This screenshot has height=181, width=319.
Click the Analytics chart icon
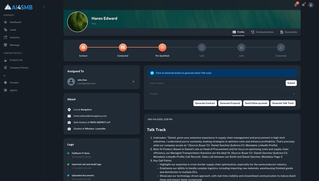pos(5,37)
